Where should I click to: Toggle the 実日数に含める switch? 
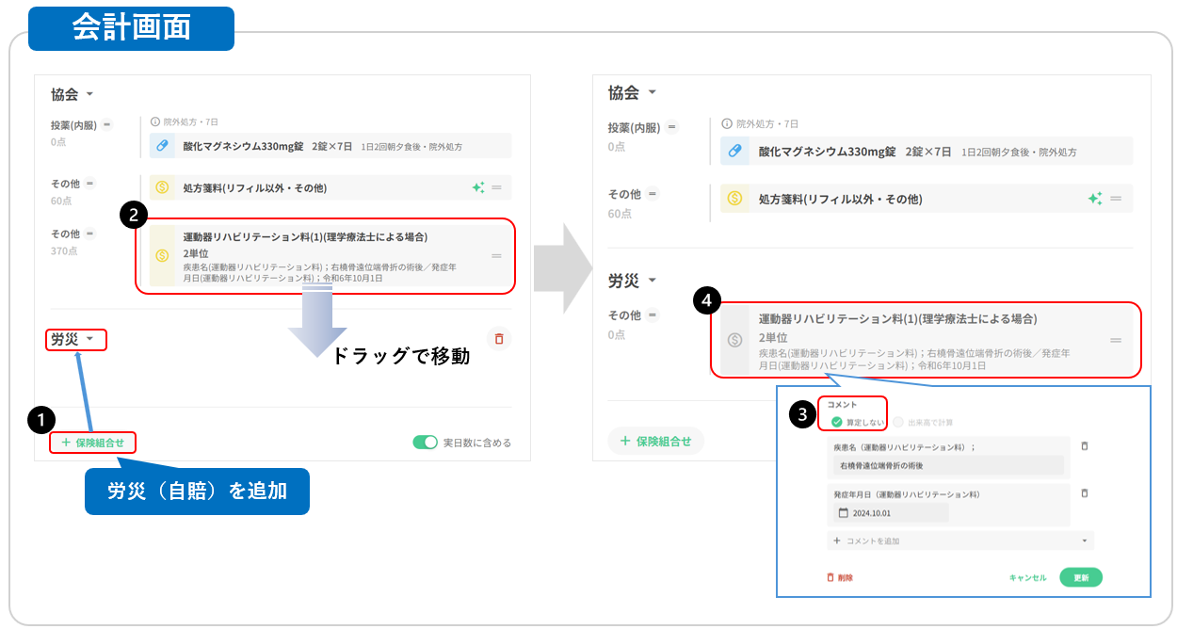[426, 443]
